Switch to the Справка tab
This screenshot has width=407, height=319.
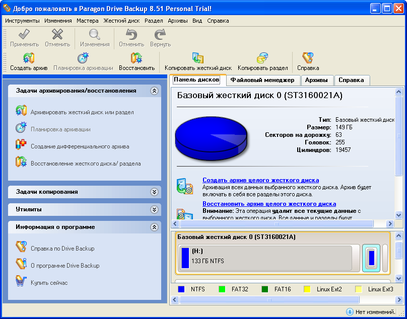351,81
